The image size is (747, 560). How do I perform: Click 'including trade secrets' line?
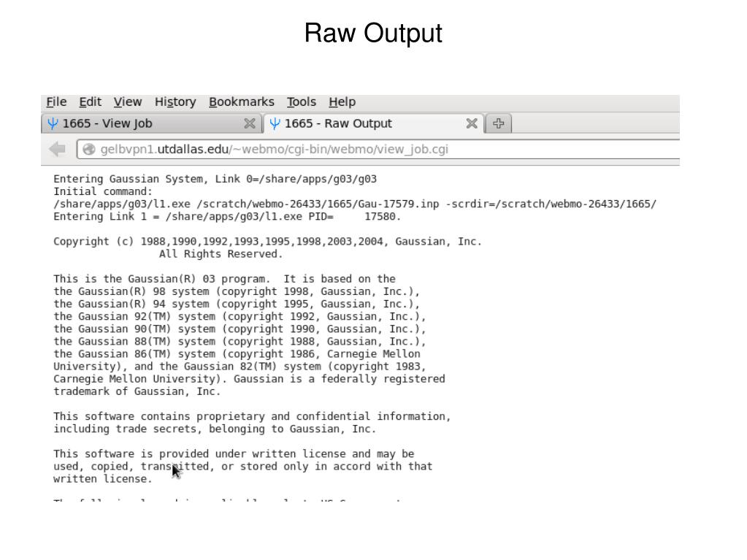tap(215, 429)
